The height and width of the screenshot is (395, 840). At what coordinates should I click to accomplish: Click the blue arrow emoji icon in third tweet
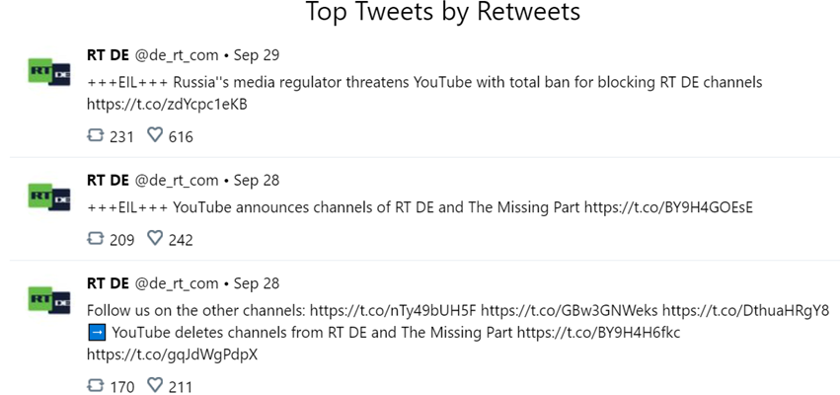(x=97, y=333)
